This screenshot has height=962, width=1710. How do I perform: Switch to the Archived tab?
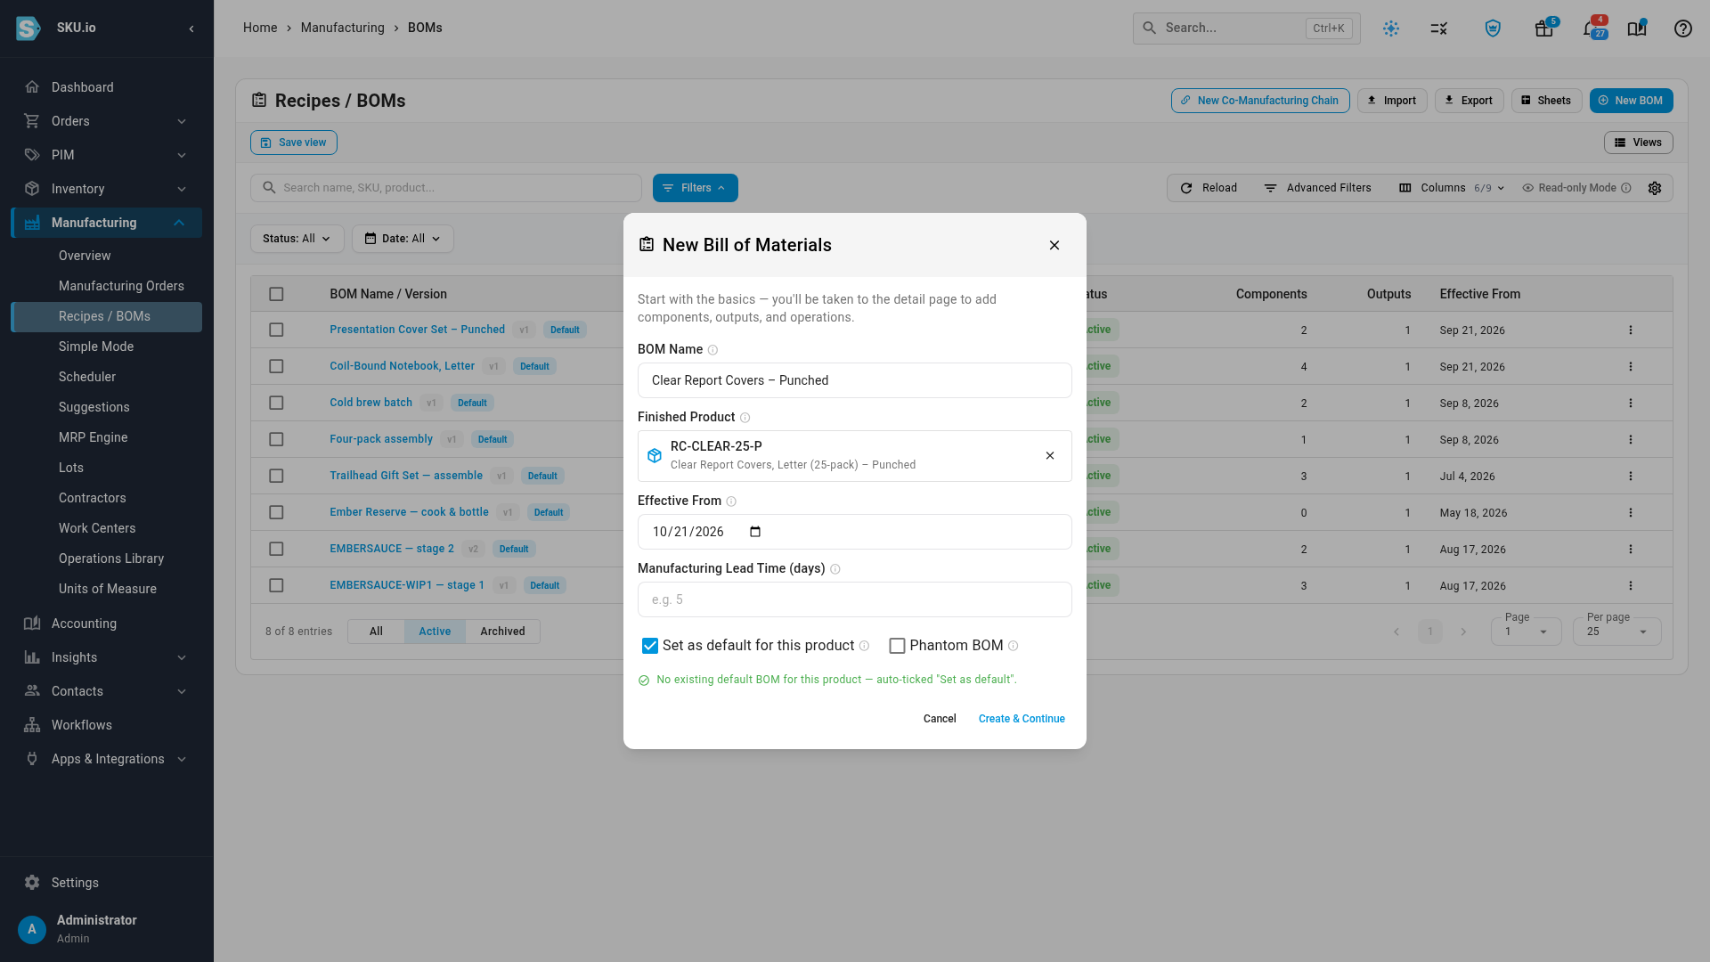tap(502, 632)
